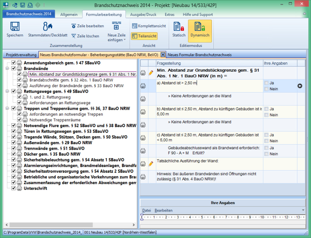
Task: Click the pencil icon beside 'Min. Abstand zur Grundstücksgrenze' heading
Action: click(x=151, y=73)
